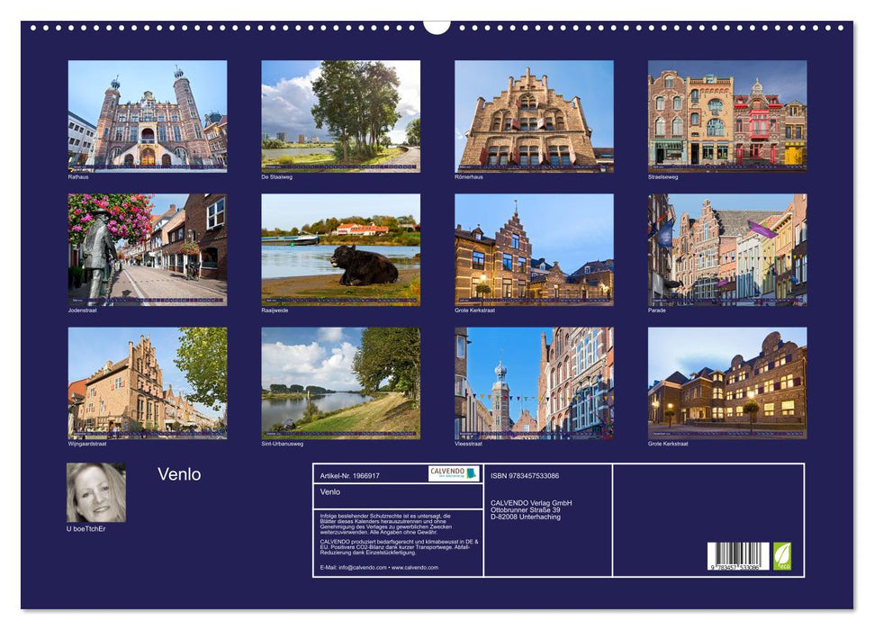Click the ISBN 9783457533086 text
The image size is (874, 630).
point(525,475)
